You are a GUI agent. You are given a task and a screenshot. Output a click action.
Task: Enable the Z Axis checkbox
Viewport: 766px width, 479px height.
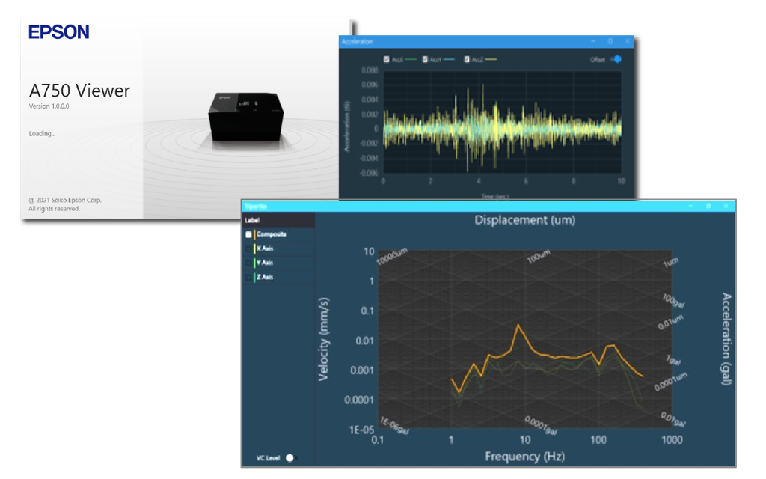point(248,277)
